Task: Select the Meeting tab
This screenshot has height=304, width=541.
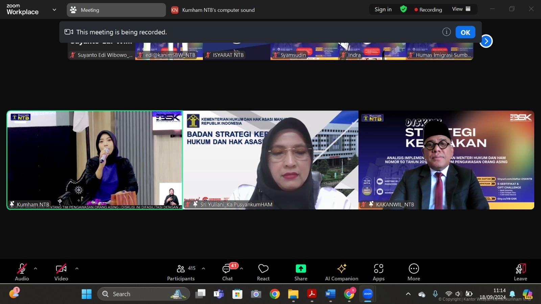Action: pos(116,10)
